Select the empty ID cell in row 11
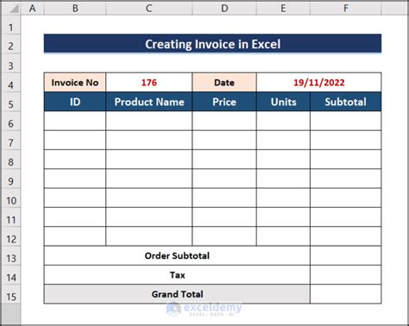 pyautogui.click(x=75, y=217)
